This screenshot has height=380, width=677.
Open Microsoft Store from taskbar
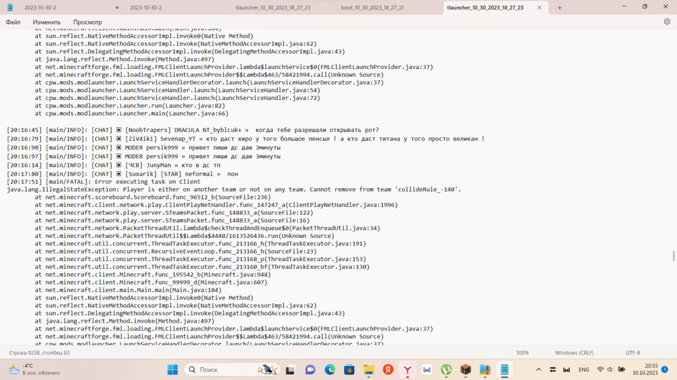coord(349,370)
